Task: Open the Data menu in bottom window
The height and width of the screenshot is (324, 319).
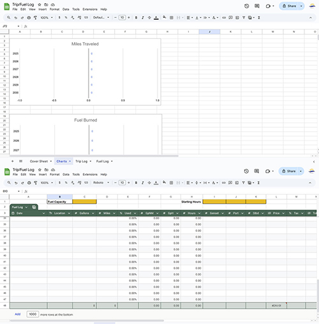Action: 66,174
